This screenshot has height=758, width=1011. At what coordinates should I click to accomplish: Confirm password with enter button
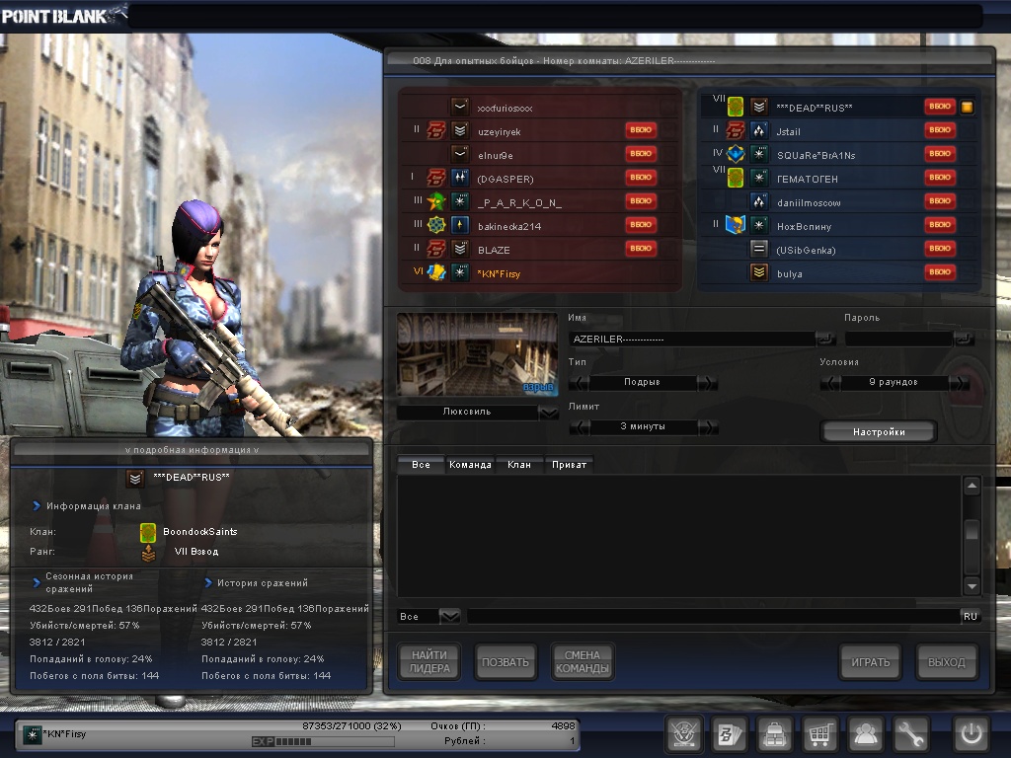[x=965, y=340]
